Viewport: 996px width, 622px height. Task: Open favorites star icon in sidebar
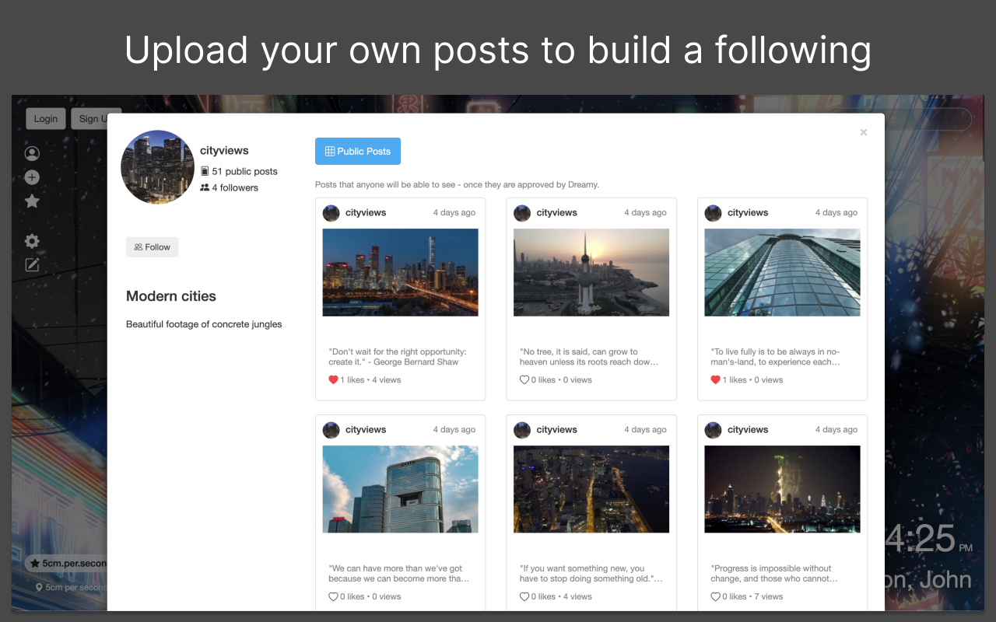click(32, 201)
